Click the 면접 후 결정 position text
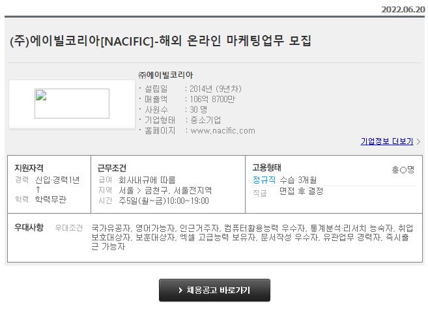 click(302, 191)
